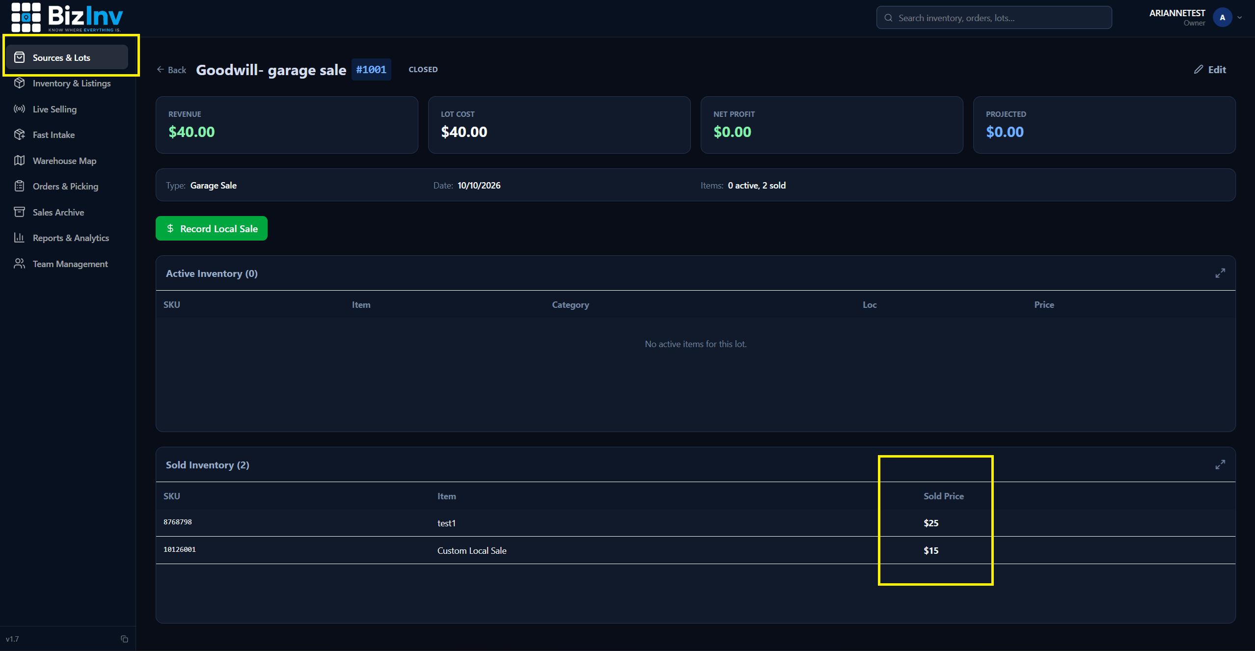1255x651 pixels.
Task: Copy version info via bottom sidebar icon
Action: point(124,639)
